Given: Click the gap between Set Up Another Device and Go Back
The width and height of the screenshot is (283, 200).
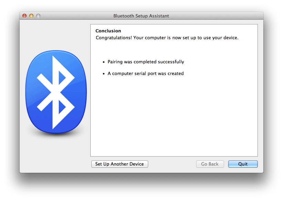Looking at the screenshot, I should [172, 164].
